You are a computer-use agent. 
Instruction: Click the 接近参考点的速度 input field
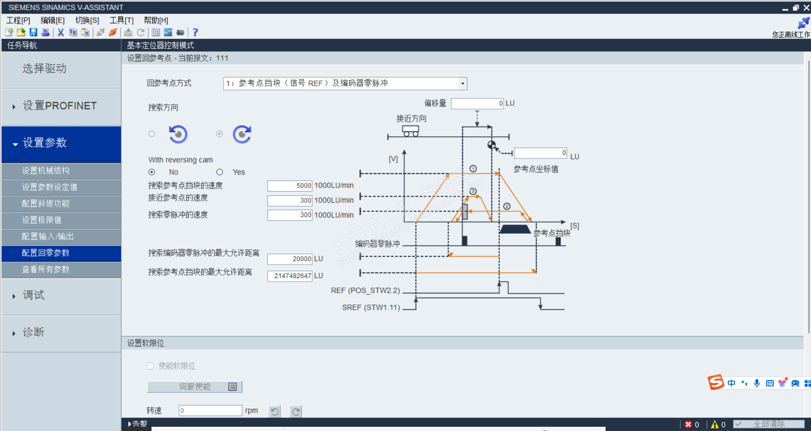tap(290, 200)
